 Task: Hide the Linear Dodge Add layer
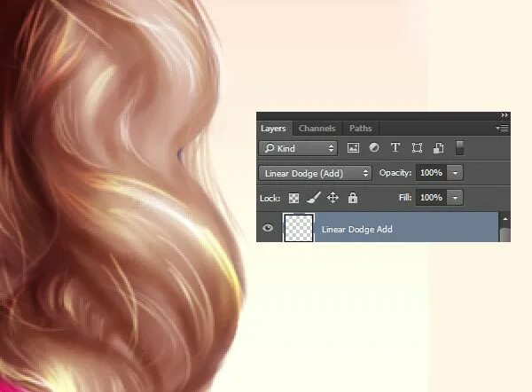point(268,228)
